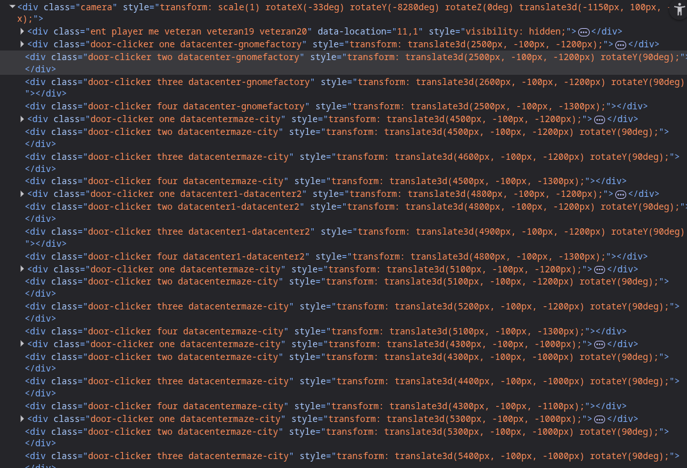Click ellipsis badge on door-clicker one datacenter1-datacenter2
687x468 pixels.
[x=620, y=194]
